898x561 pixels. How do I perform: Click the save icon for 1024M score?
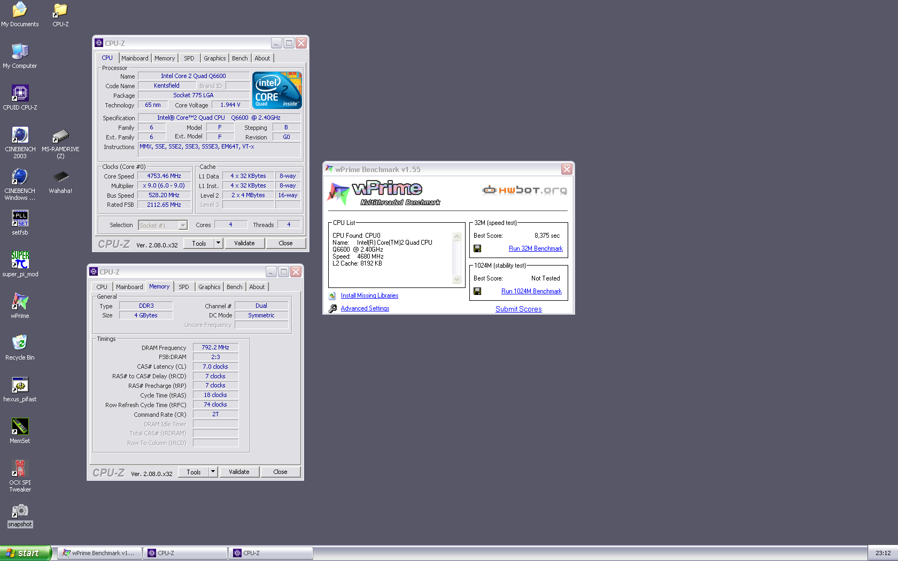tap(477, 291)
